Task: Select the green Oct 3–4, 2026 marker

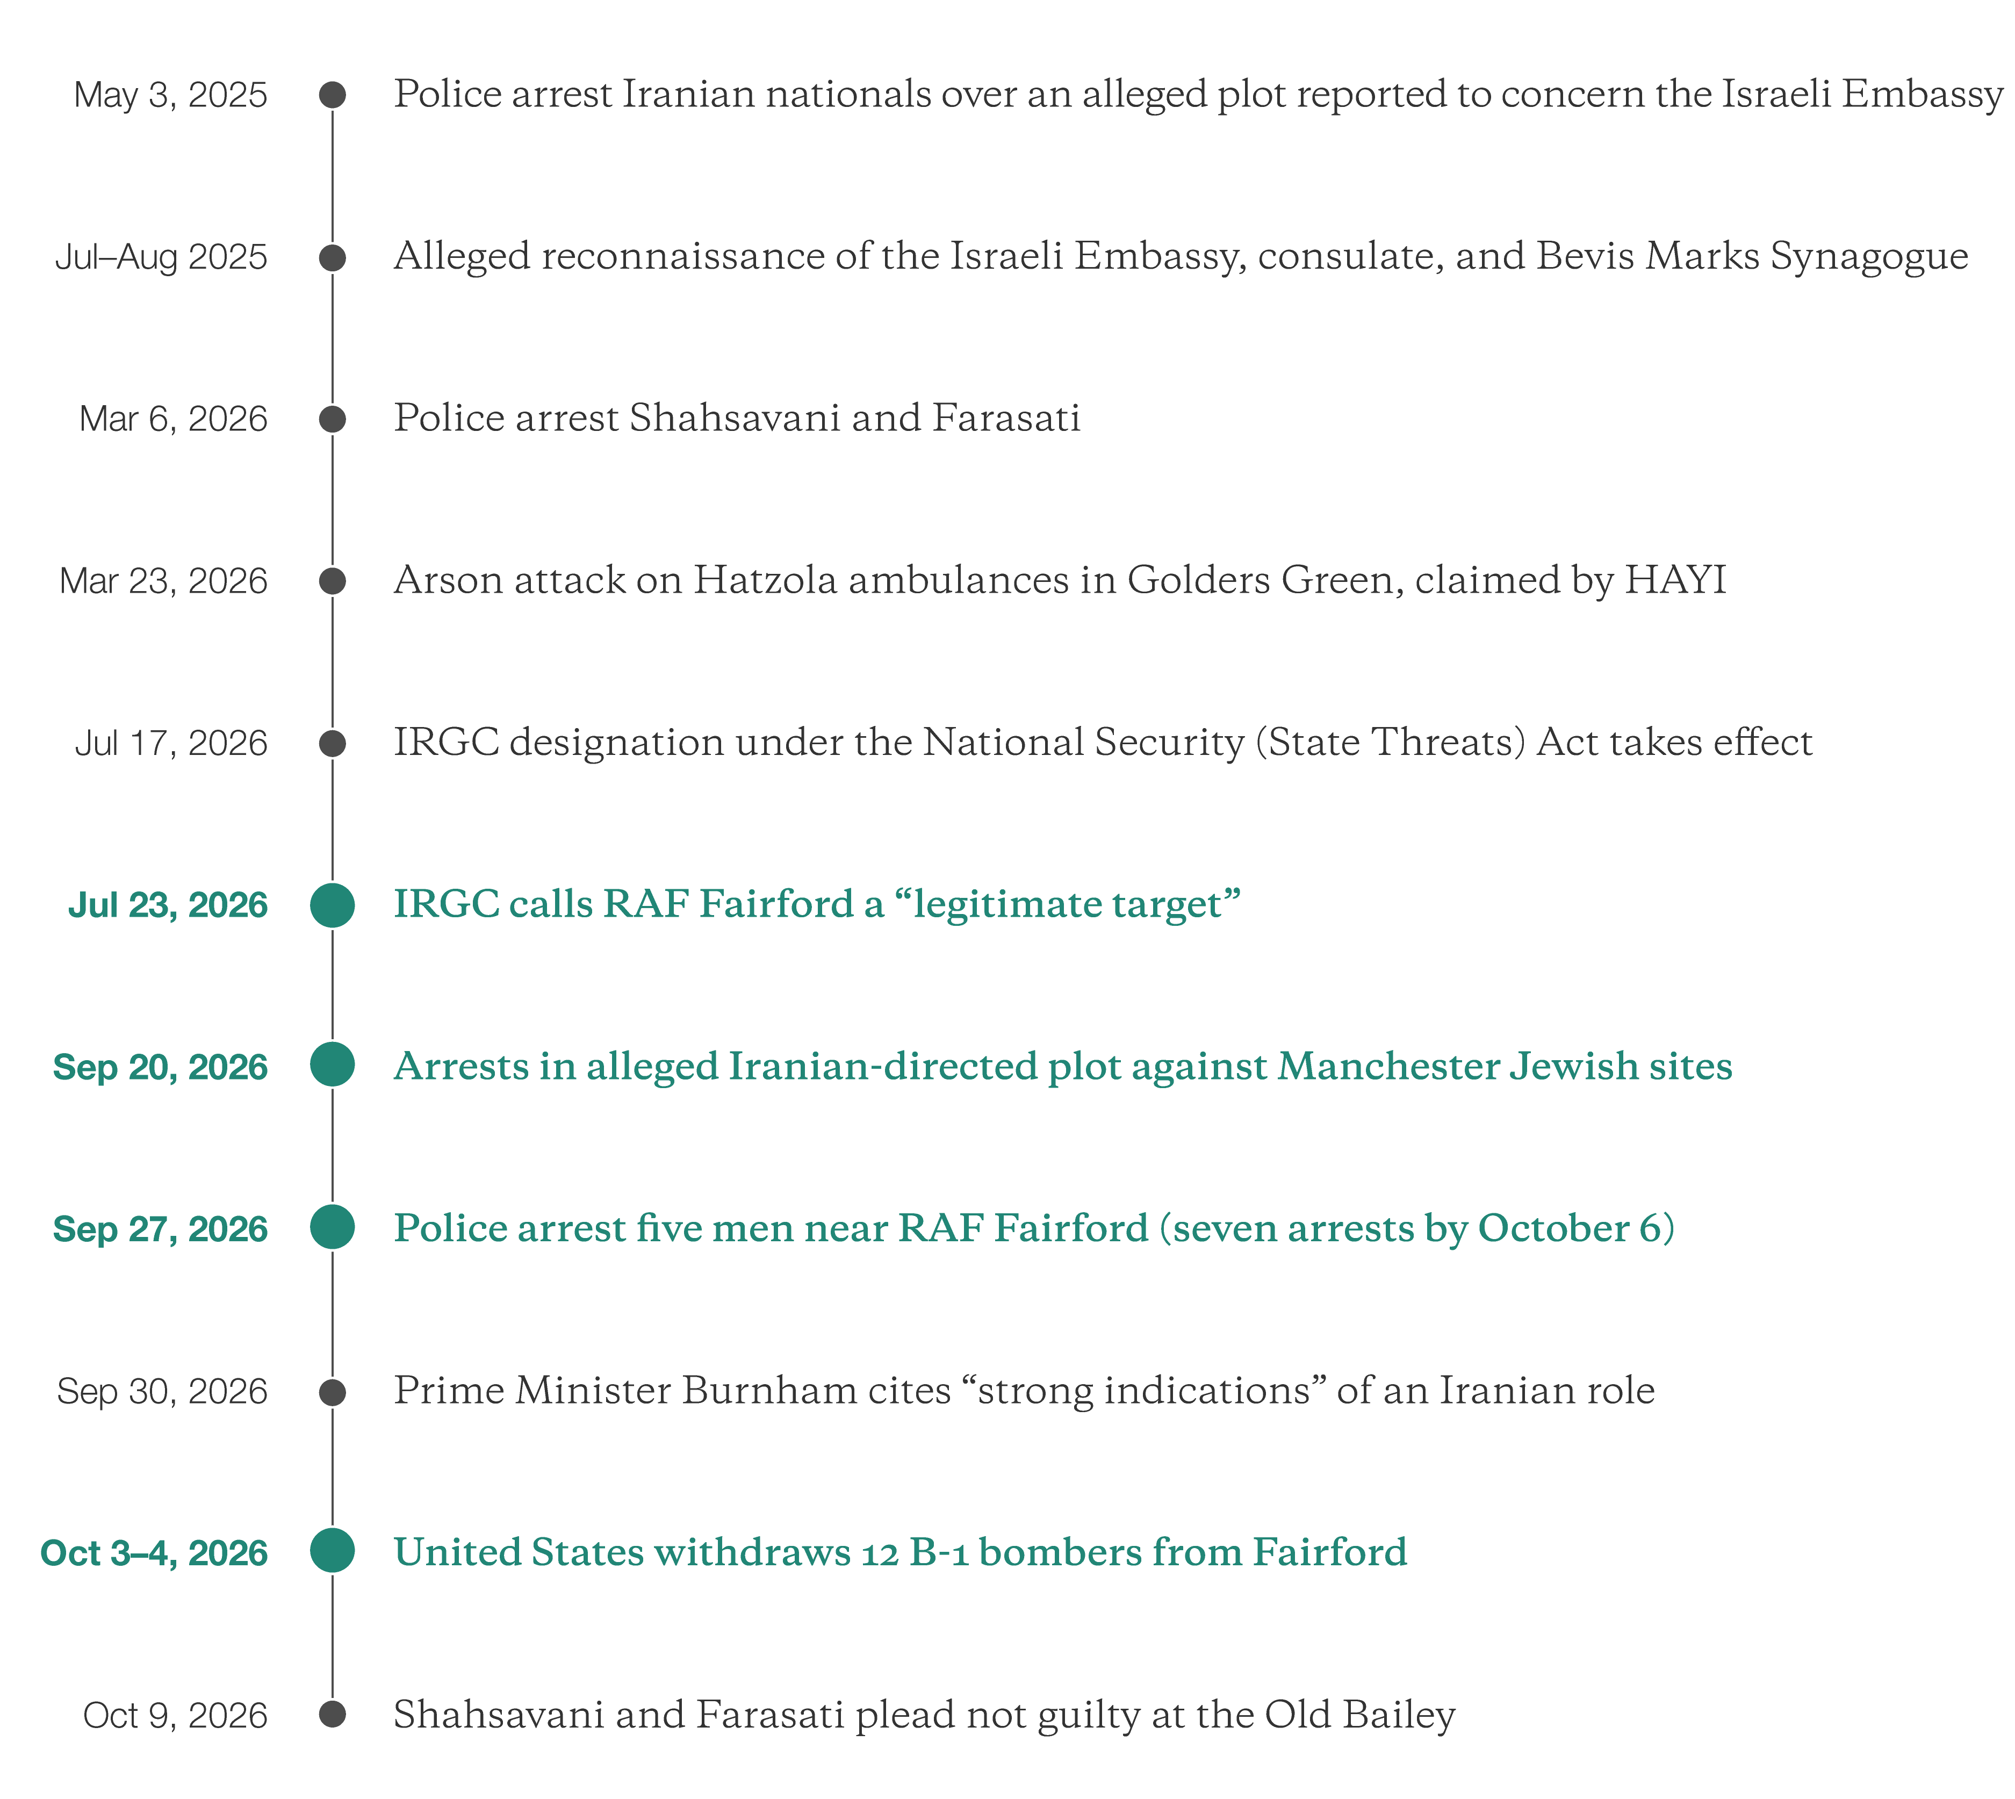Action: click(x=332, y=1551)
